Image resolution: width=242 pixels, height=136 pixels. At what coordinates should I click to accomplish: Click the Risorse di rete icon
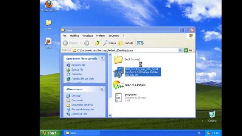pyautogui.click(x=68, y=114)
